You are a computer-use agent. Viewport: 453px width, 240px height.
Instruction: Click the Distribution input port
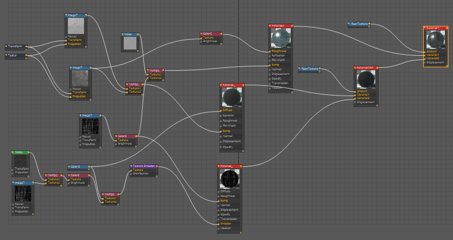(131, 174)
